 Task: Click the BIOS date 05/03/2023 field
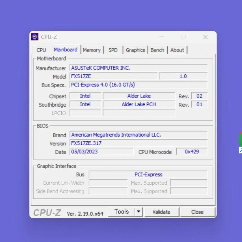click(x=101, y=152)
